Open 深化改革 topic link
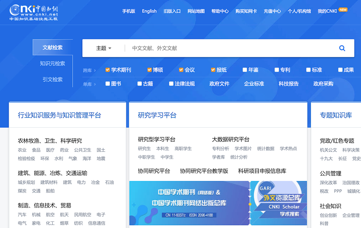 click(328, 183)
